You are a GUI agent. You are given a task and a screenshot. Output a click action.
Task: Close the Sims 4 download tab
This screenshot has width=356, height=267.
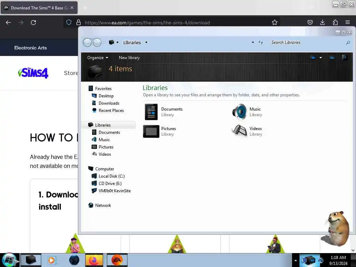click(x=72, y=8)
